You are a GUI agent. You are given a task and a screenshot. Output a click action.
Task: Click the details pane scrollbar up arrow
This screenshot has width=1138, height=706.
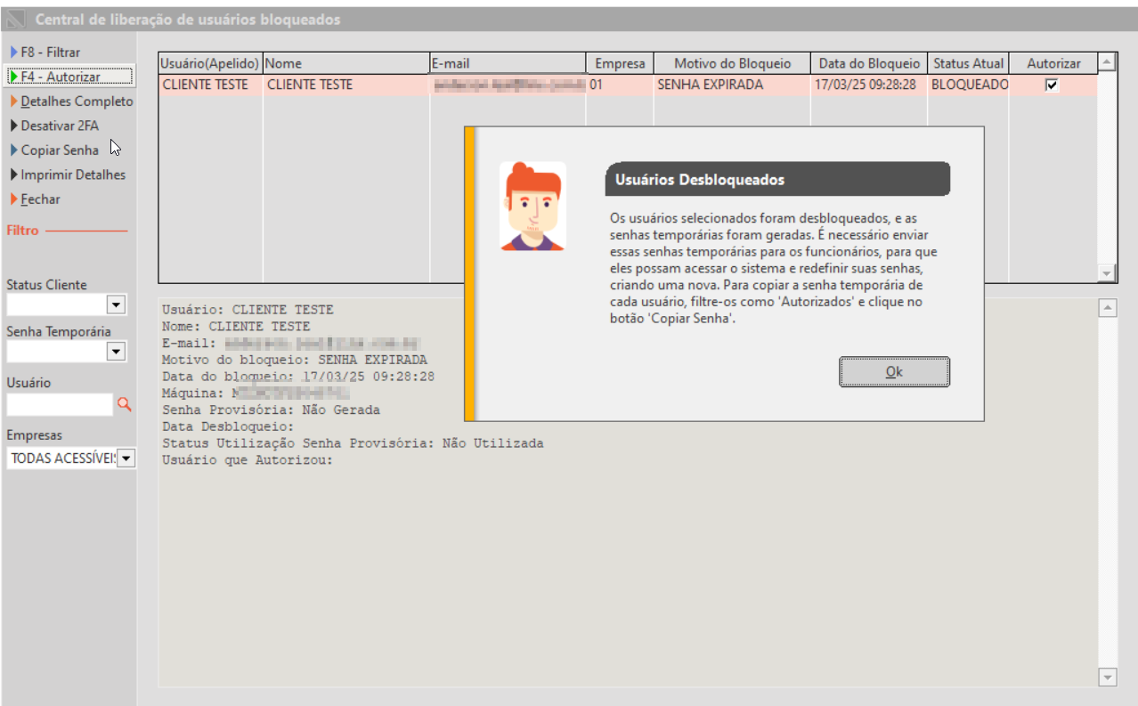pyautogui.click(x=1108, y=308)
